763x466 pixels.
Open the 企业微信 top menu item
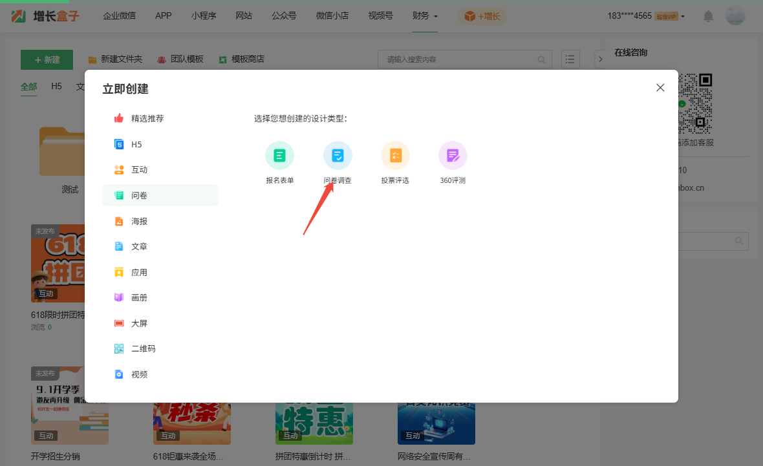click(x=119, y=16)
